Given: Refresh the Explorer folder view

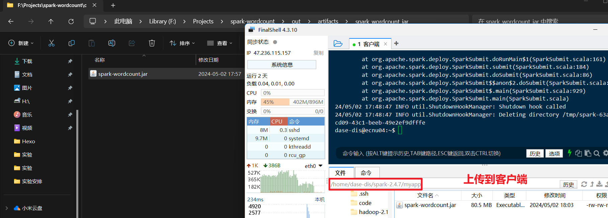Looking at the screenshot, I should pos(71,21).
